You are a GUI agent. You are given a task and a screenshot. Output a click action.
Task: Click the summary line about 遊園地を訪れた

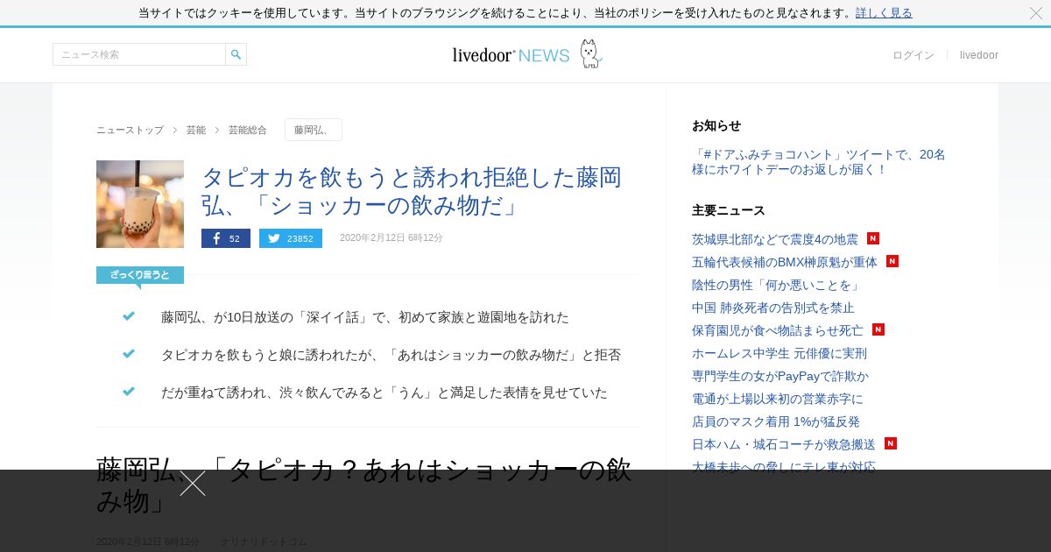tap(365, 317)
